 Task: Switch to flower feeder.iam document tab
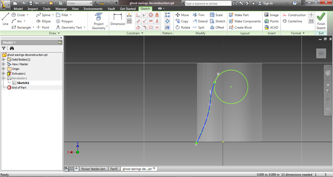[x=93, y=169]
